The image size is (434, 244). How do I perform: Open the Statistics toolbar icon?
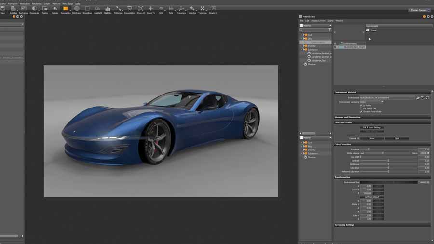tap(108, 9)
